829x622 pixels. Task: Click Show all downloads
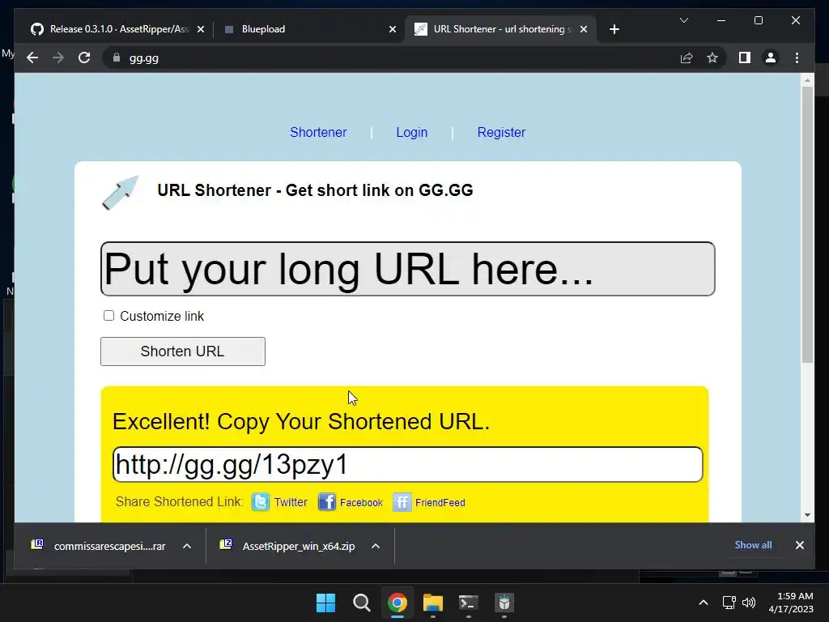[x=753, y=545]
